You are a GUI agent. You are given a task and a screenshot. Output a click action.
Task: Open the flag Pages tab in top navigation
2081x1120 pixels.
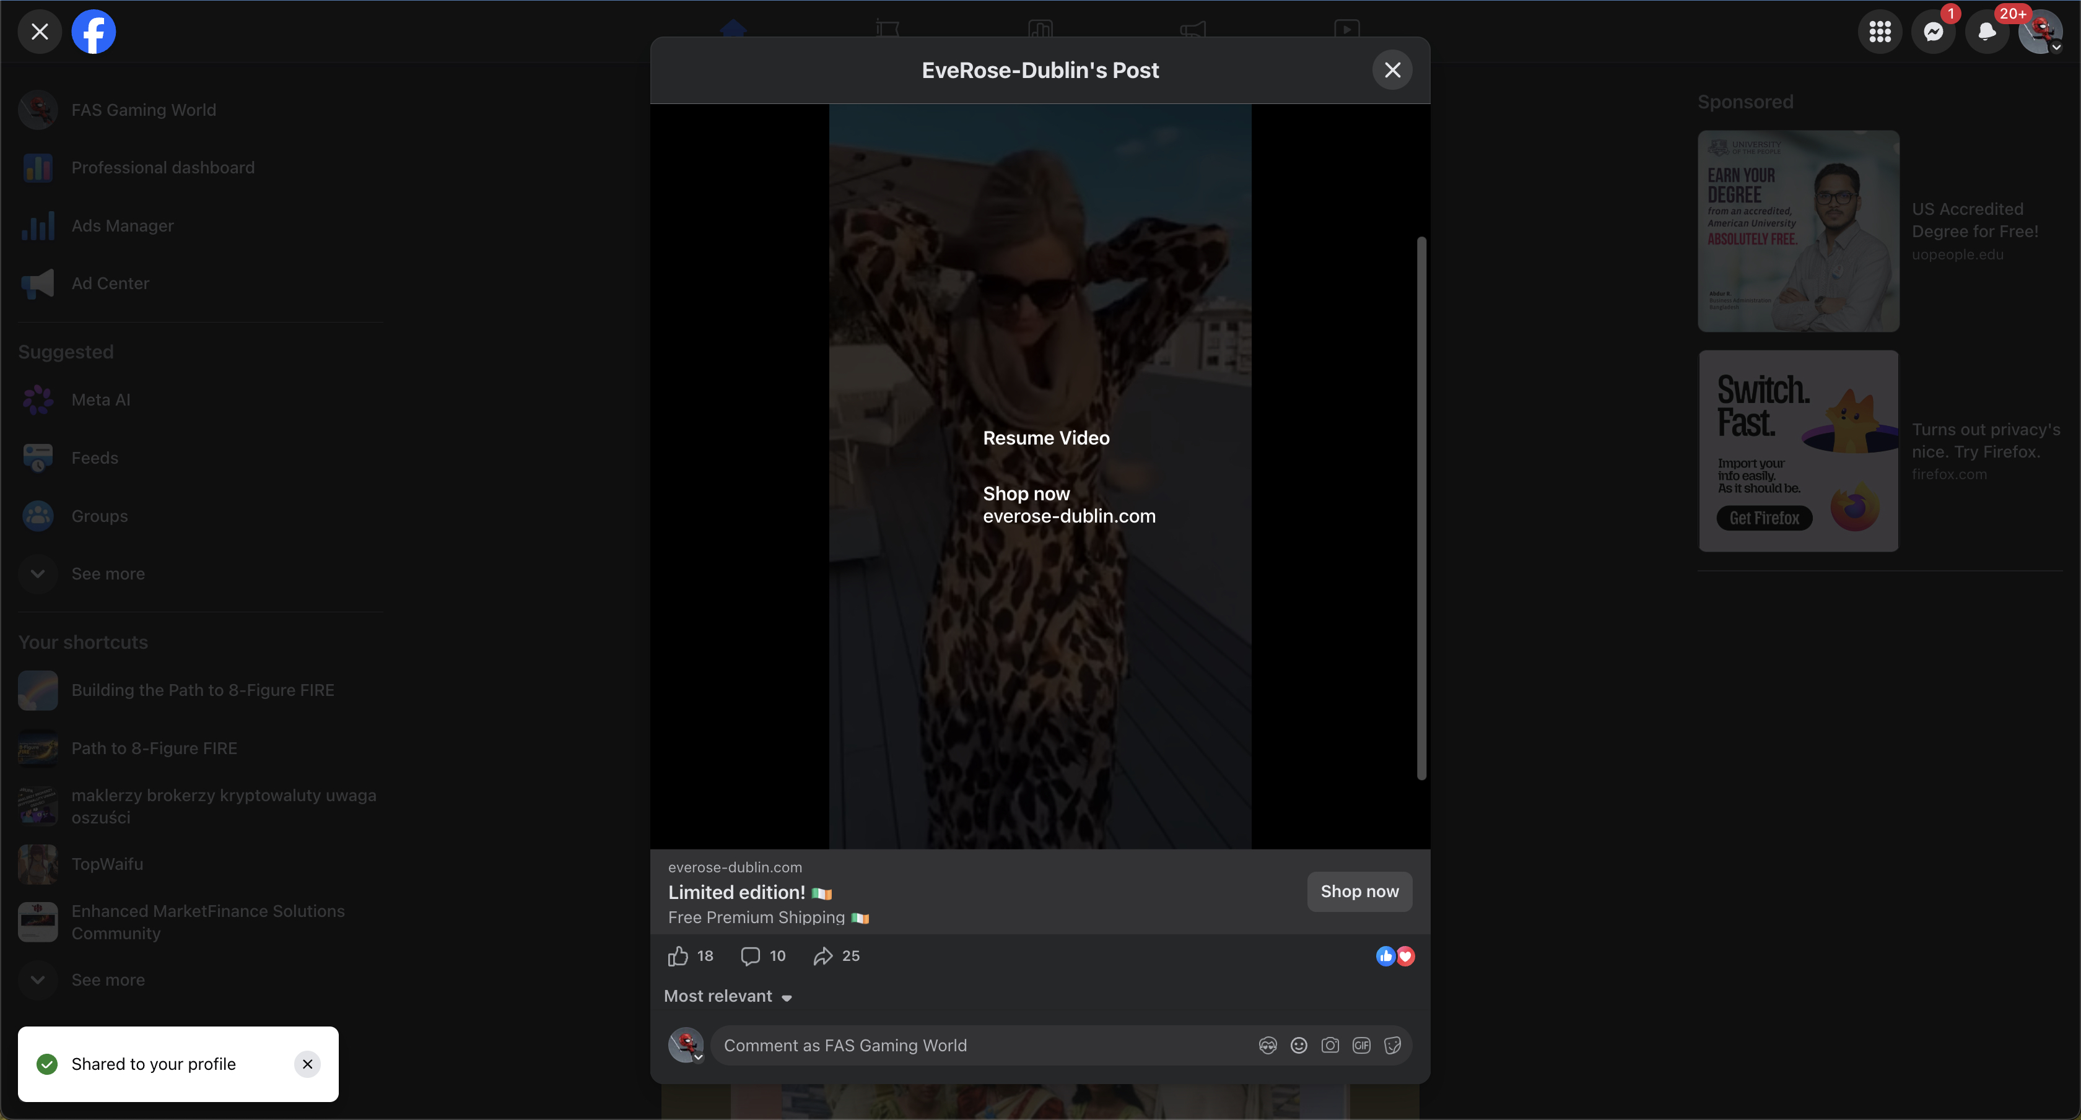coord(887,28)
